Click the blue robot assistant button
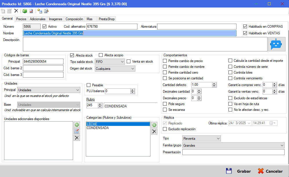 [x=277, y=44]
